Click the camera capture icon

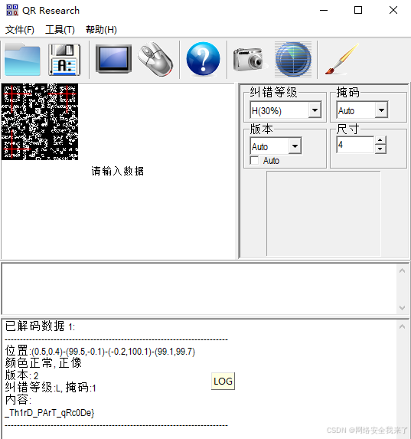tap(249, 60)
